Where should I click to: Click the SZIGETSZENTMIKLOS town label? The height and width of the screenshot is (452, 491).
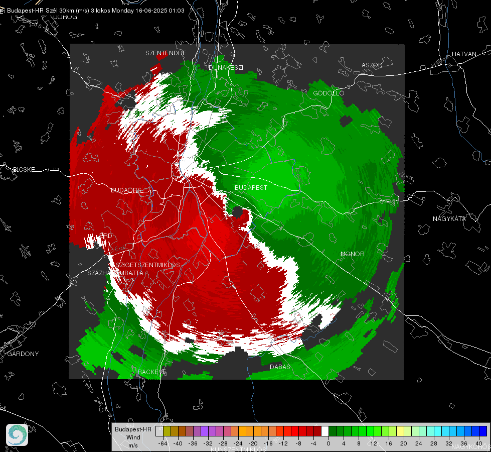[148, 265]
